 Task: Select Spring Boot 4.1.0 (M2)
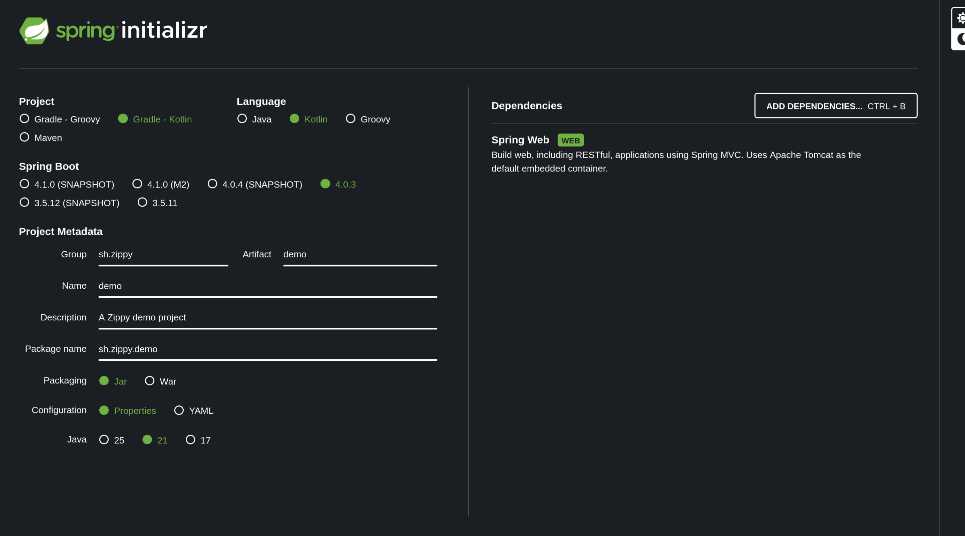[x=137, y=184]
